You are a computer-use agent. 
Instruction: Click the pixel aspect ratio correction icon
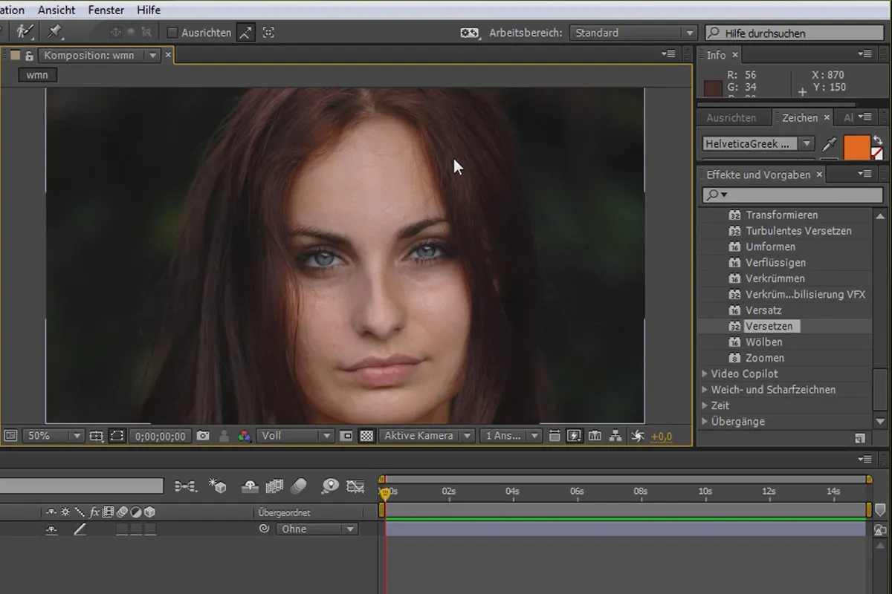555,436
